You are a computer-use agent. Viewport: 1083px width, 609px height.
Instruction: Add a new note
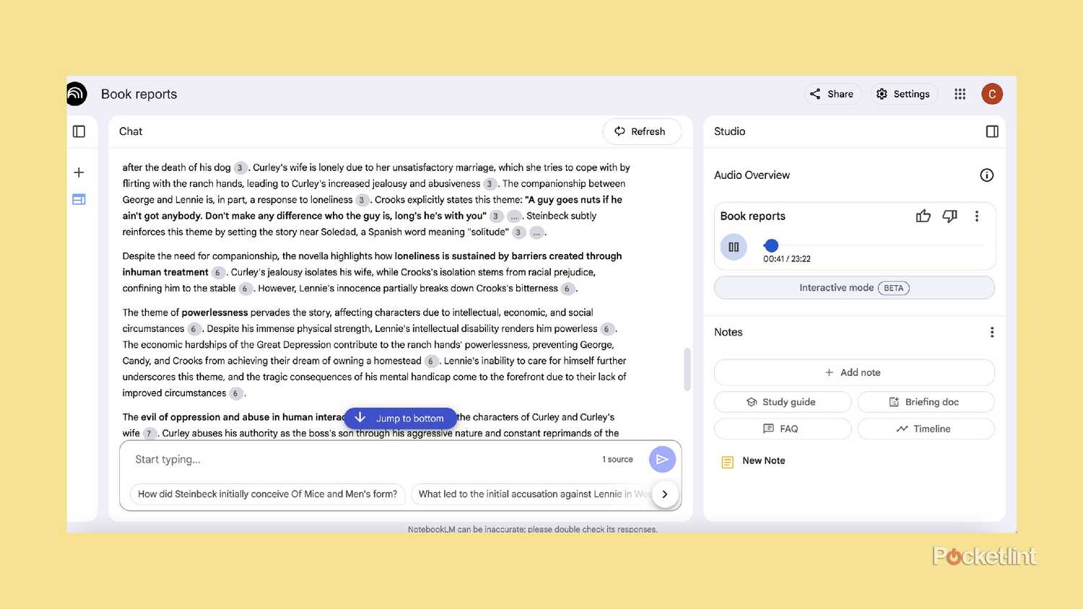click(x=854, y=372)
